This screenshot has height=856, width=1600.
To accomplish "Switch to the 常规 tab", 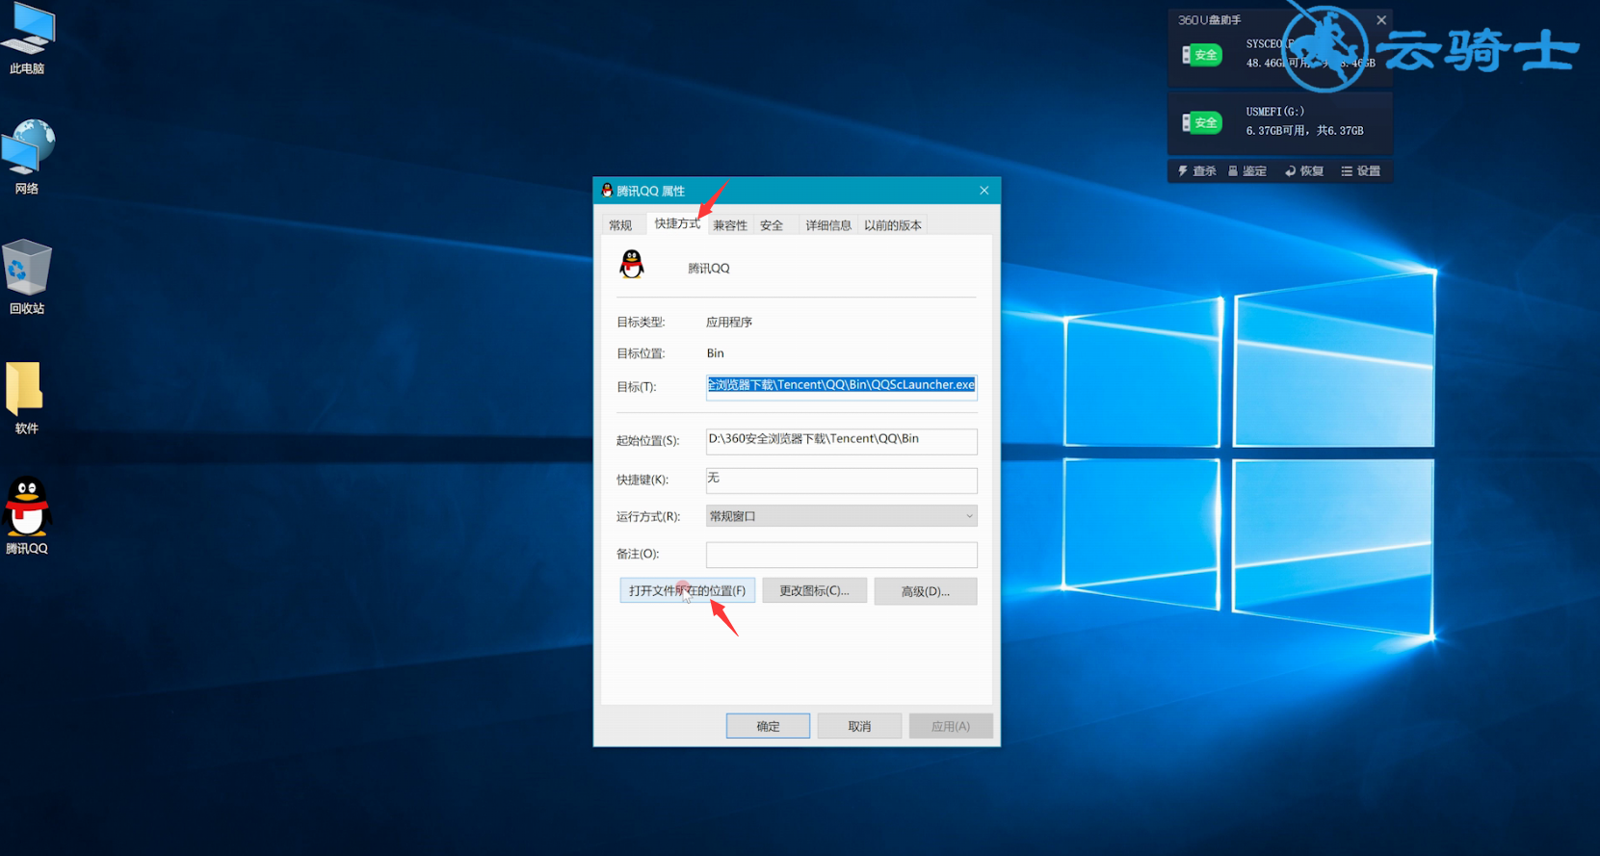I will pos(620,225).
